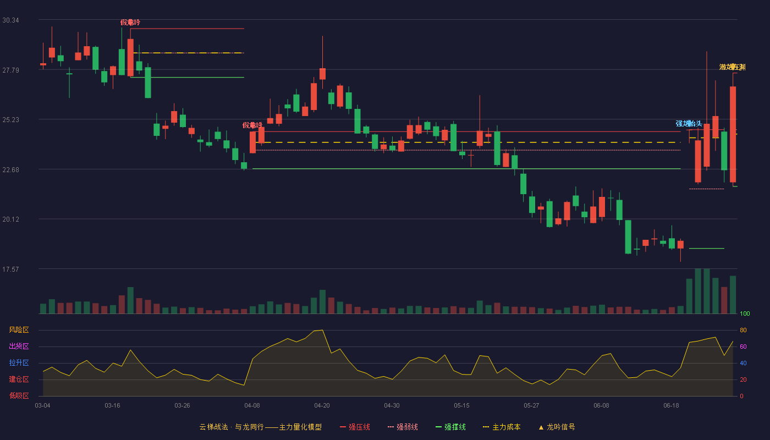Viewport: 770px width, 440px height.
Task: Toggle the 强撑线 legend series
Action: pos(450,427)
